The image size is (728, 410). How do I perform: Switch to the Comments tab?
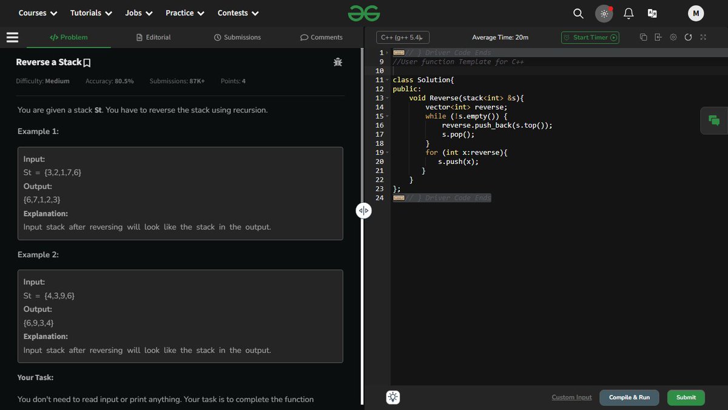point(322,37)
